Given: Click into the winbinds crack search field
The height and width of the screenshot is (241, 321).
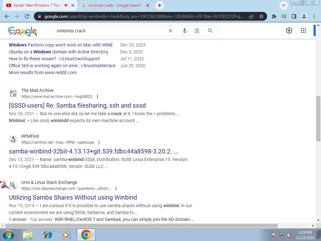Looking at the screenshot, I should click(111, 31).
